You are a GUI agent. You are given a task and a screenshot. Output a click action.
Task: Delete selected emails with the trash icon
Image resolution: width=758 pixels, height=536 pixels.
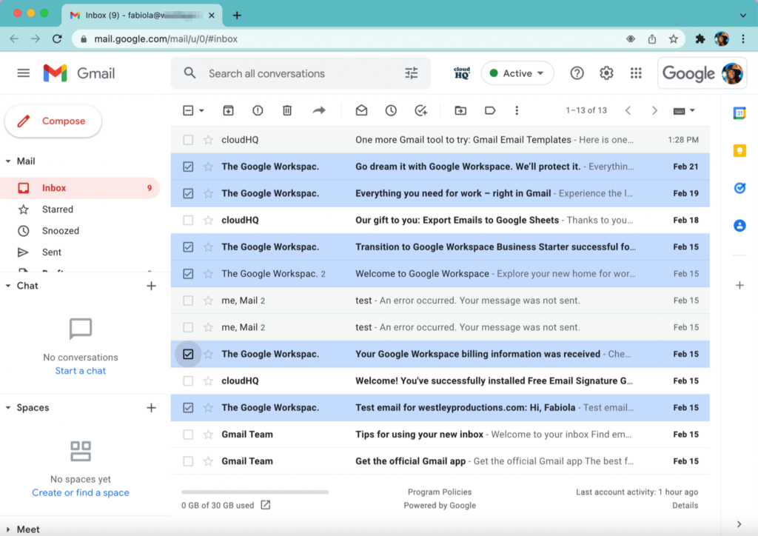(287, 110)
